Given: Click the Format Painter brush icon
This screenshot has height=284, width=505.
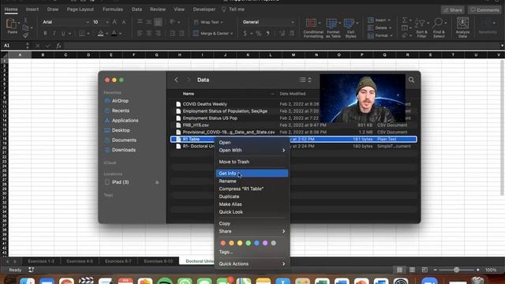Looking at the screenshot, I should coord(26,35).
